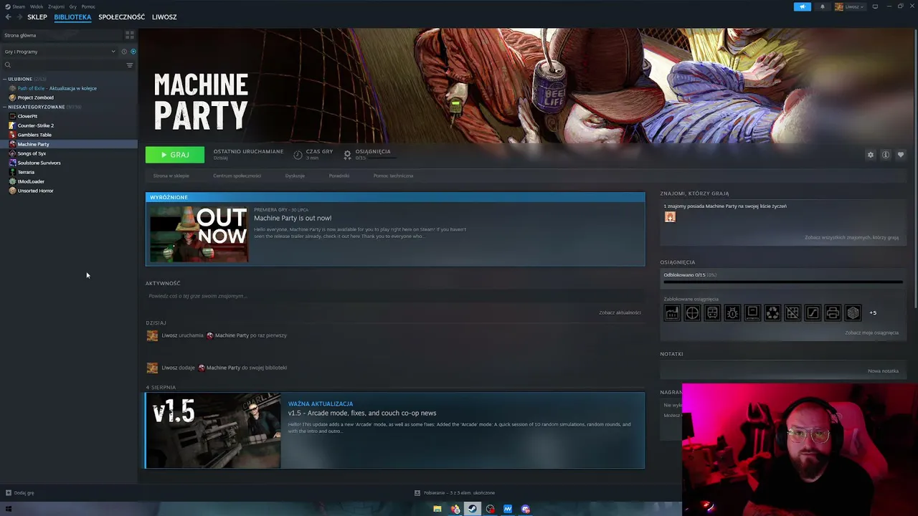Screen dimensions: 918x516
Task: Click the achievements progress bar
Action: coord(783,282)
